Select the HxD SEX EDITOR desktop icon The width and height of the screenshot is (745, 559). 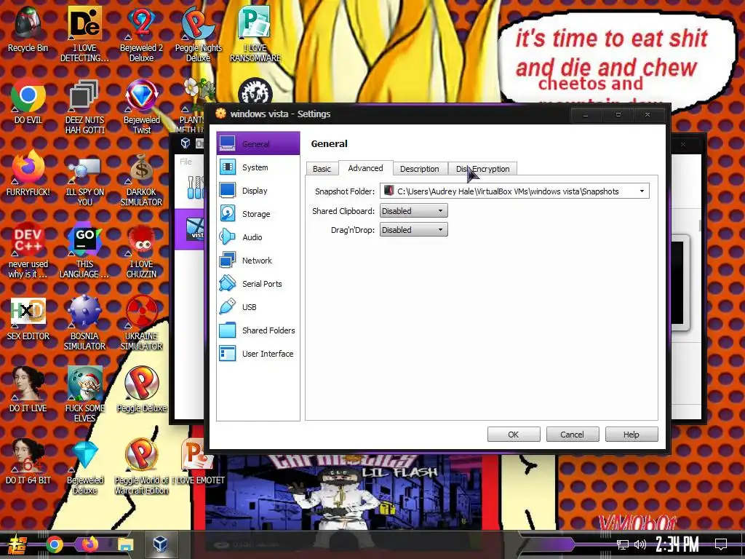28,319
